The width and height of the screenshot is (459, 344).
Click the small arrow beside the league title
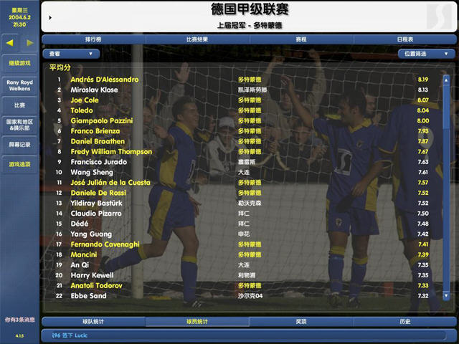click(x=49, y=16)
